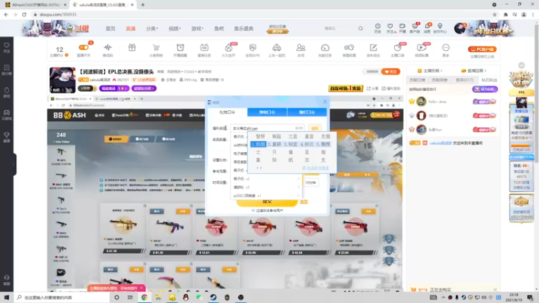Select the 礼物口令 tab in the dialog
Image resolution: width=539 pixels, height=303 pixels.
227,112
